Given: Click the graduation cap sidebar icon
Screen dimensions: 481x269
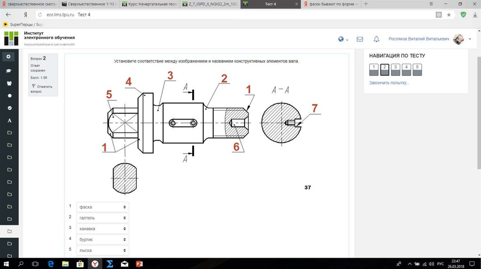Looking at the screenshot, I should (9, 71).
